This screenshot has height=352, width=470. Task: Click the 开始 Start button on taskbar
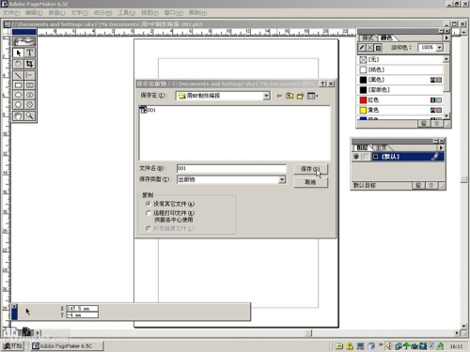[12, 345]
